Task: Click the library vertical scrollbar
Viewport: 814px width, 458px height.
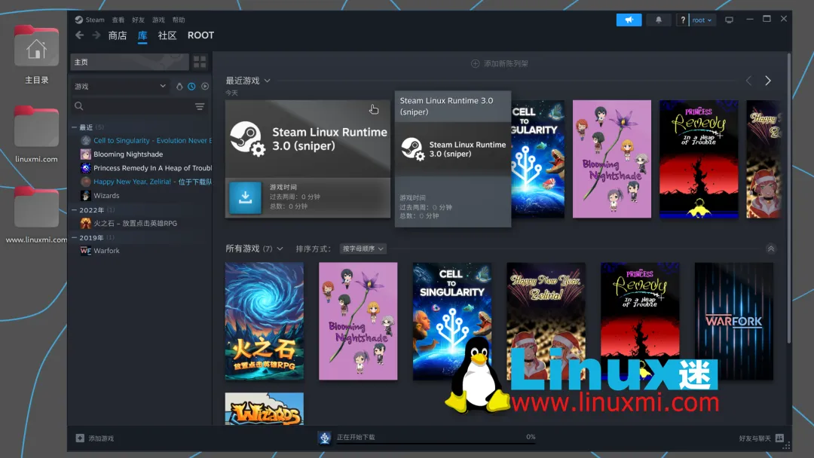Action: (788, 197)
